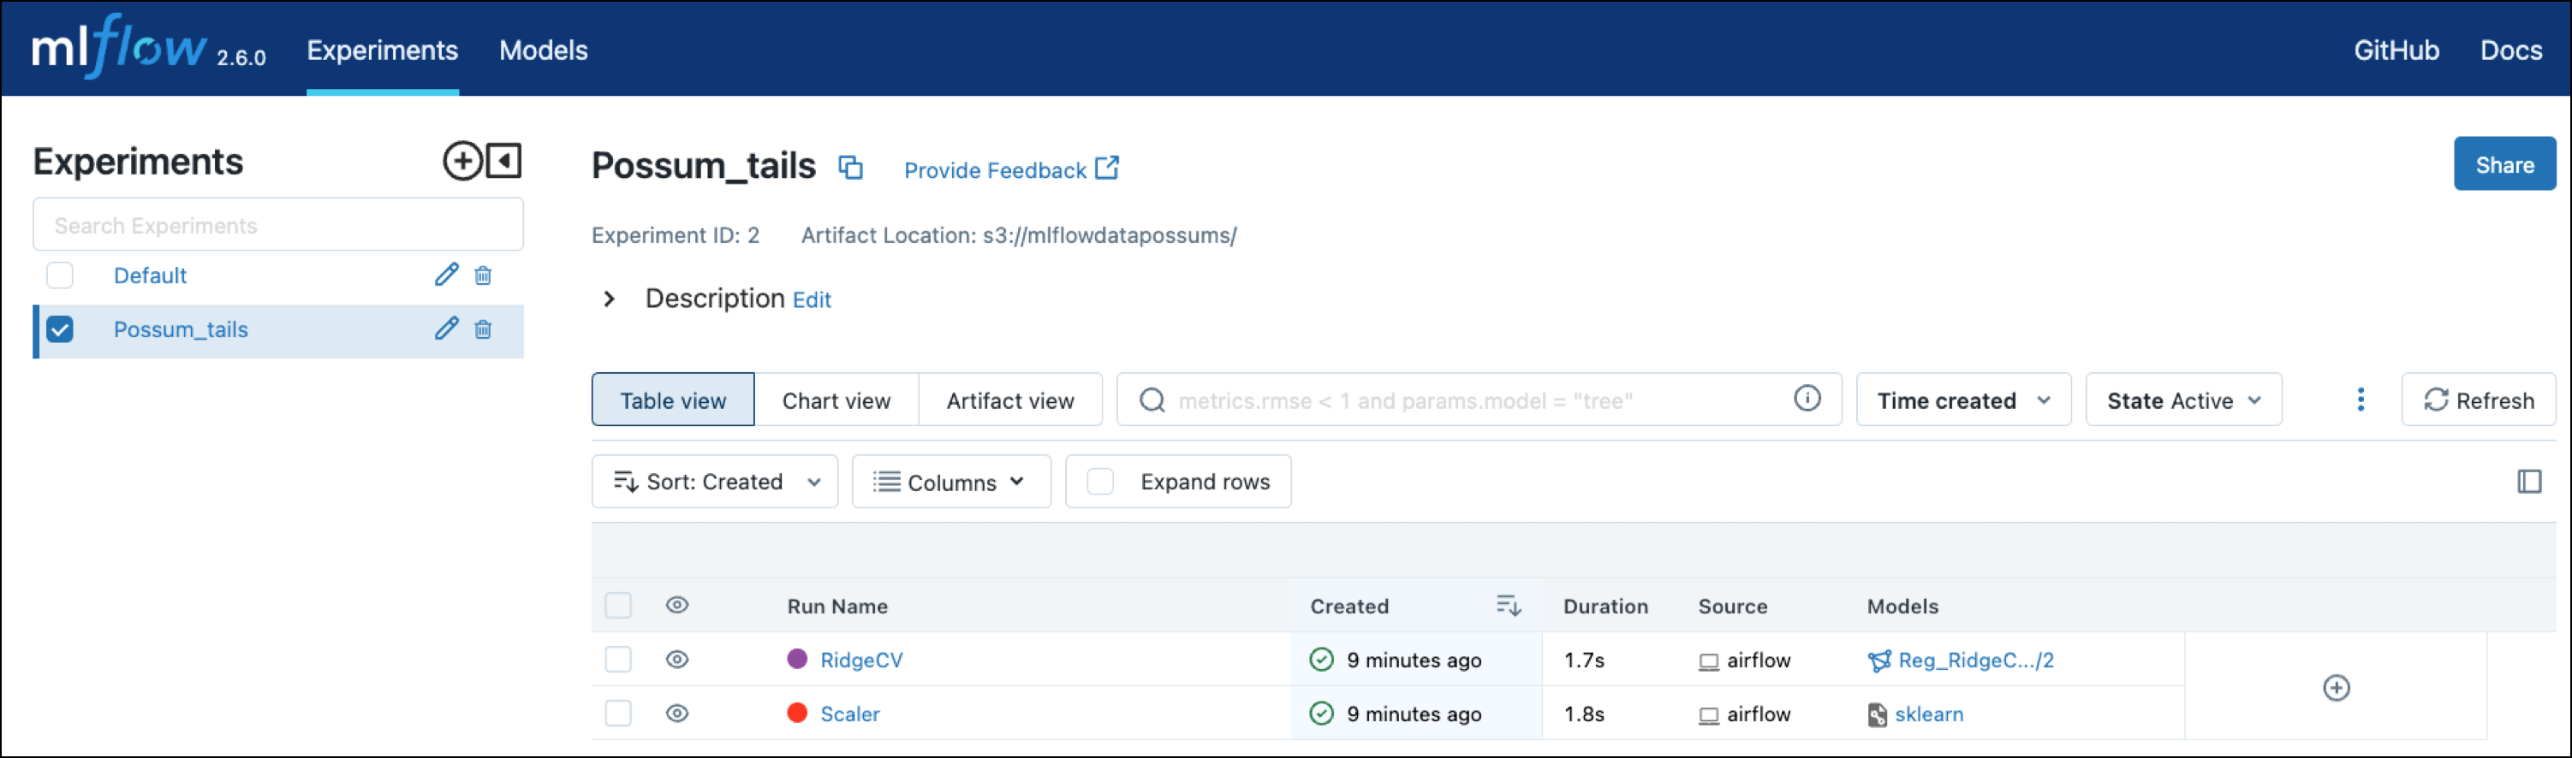Expand the Description section chevron

(x=609, y=299)
